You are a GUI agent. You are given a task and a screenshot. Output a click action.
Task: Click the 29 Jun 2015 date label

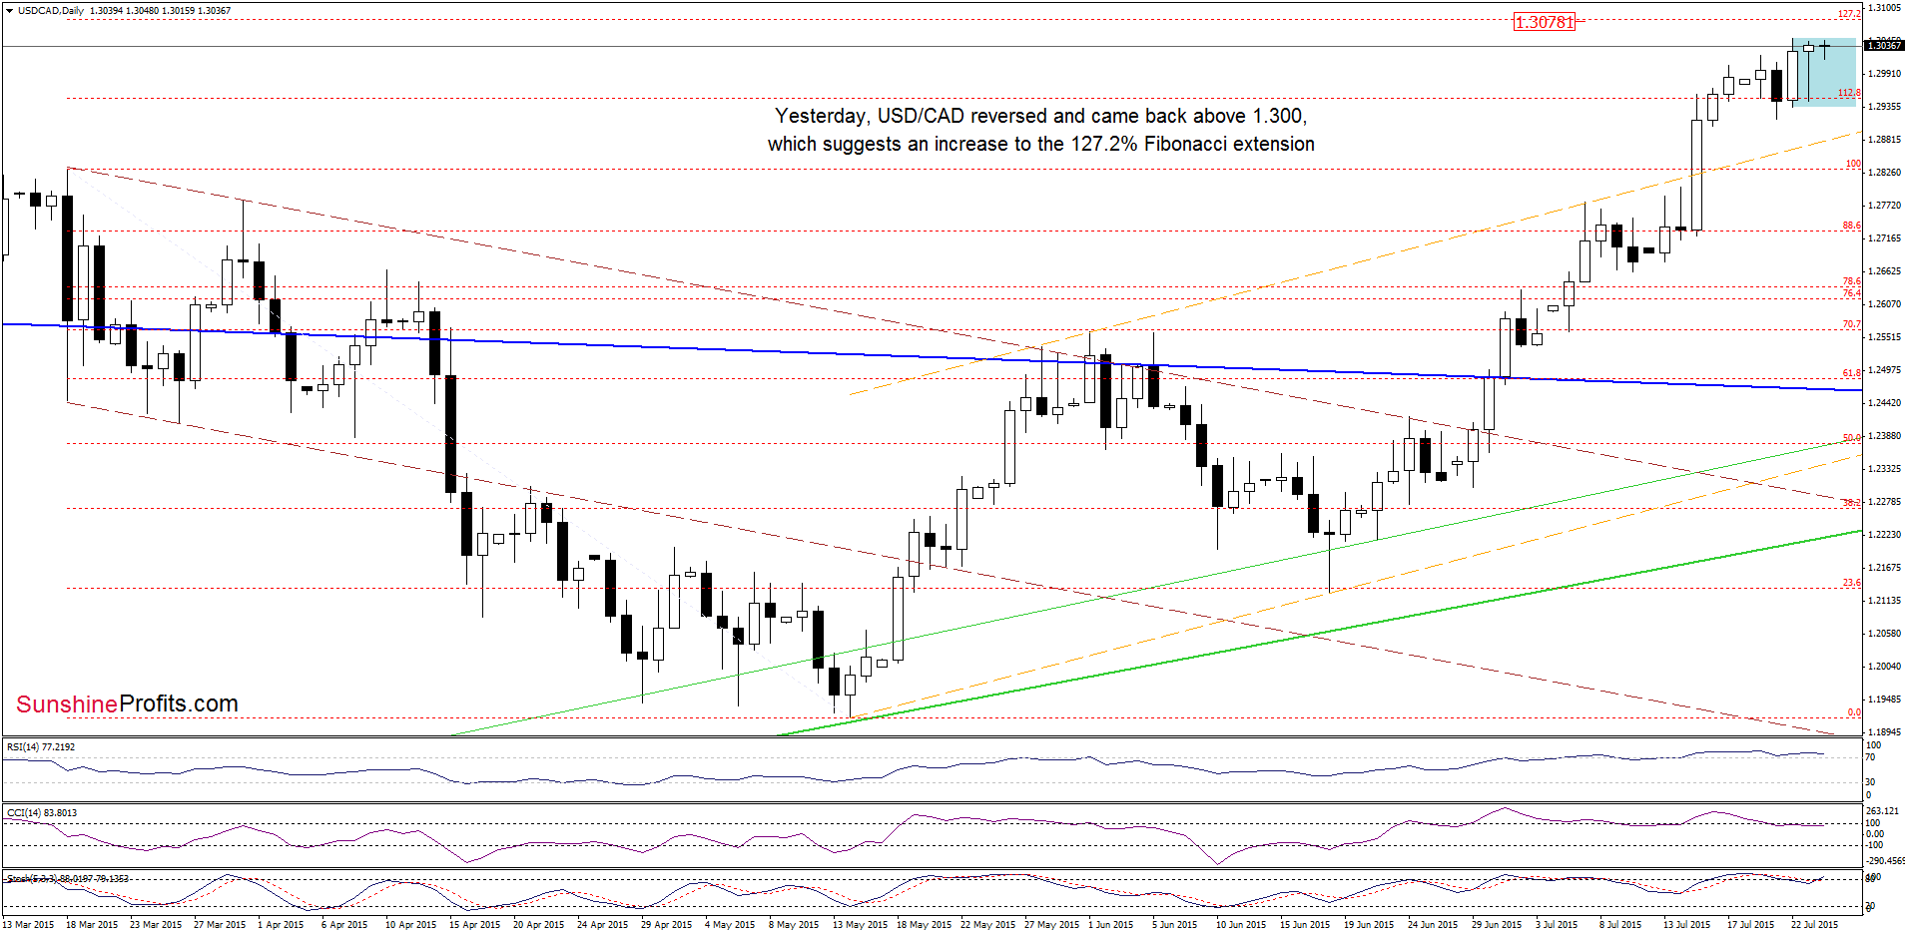click(1497, 925)
